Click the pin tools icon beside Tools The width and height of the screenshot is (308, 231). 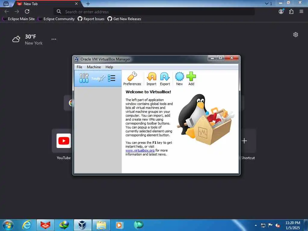tap(102, 79)
